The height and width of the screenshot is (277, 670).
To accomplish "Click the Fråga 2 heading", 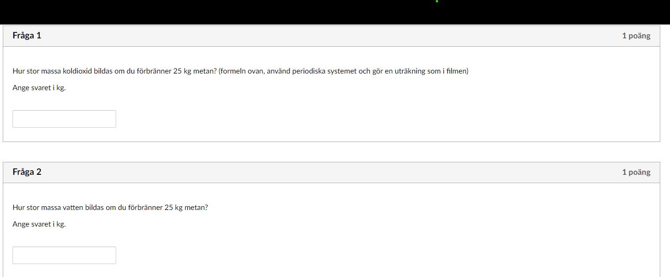I will tap(27, 172).
